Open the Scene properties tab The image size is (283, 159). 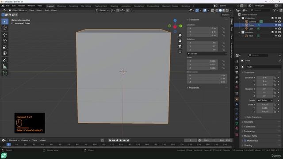coord(237,82)
